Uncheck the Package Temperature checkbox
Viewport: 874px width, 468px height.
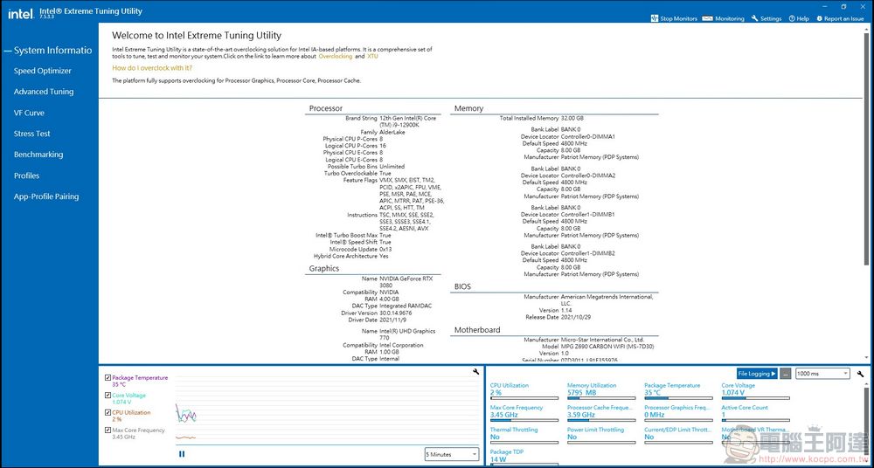point(108,378)
